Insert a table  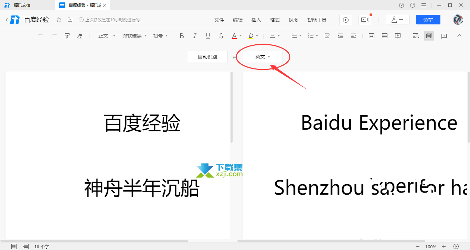pyautogui.click(x=385, y=36)
